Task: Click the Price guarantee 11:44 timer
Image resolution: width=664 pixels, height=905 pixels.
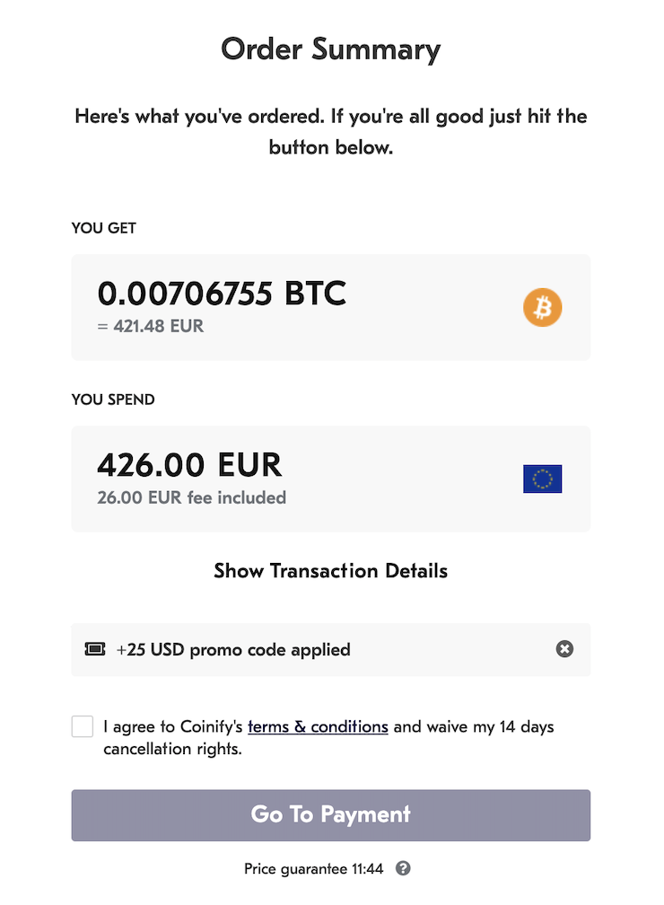Action: coord(313,868)
